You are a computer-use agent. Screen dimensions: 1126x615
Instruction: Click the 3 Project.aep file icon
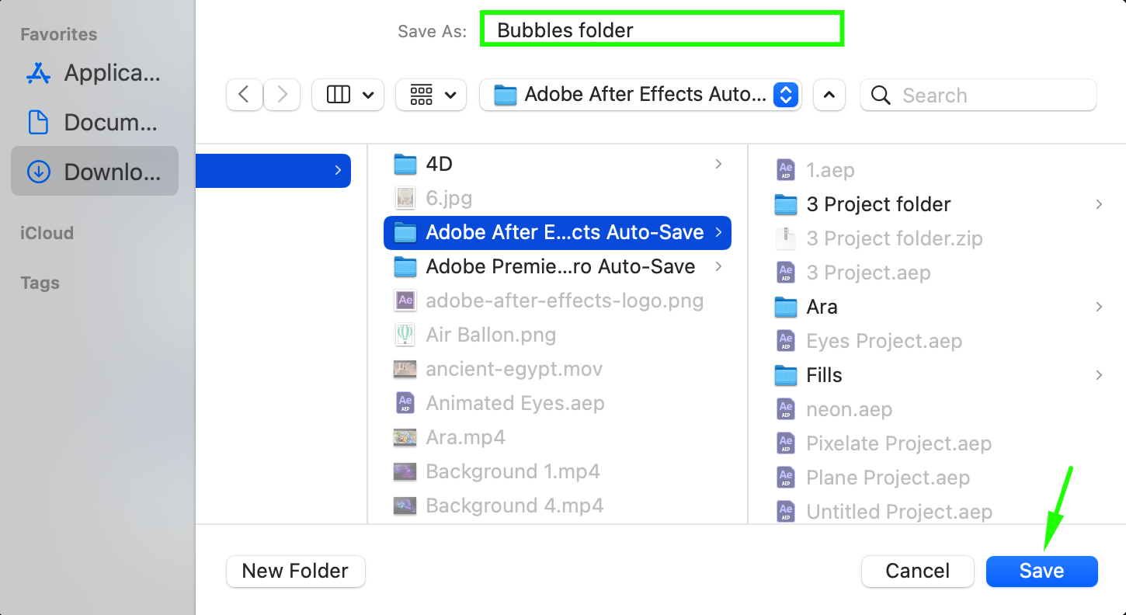click(786, 273)
